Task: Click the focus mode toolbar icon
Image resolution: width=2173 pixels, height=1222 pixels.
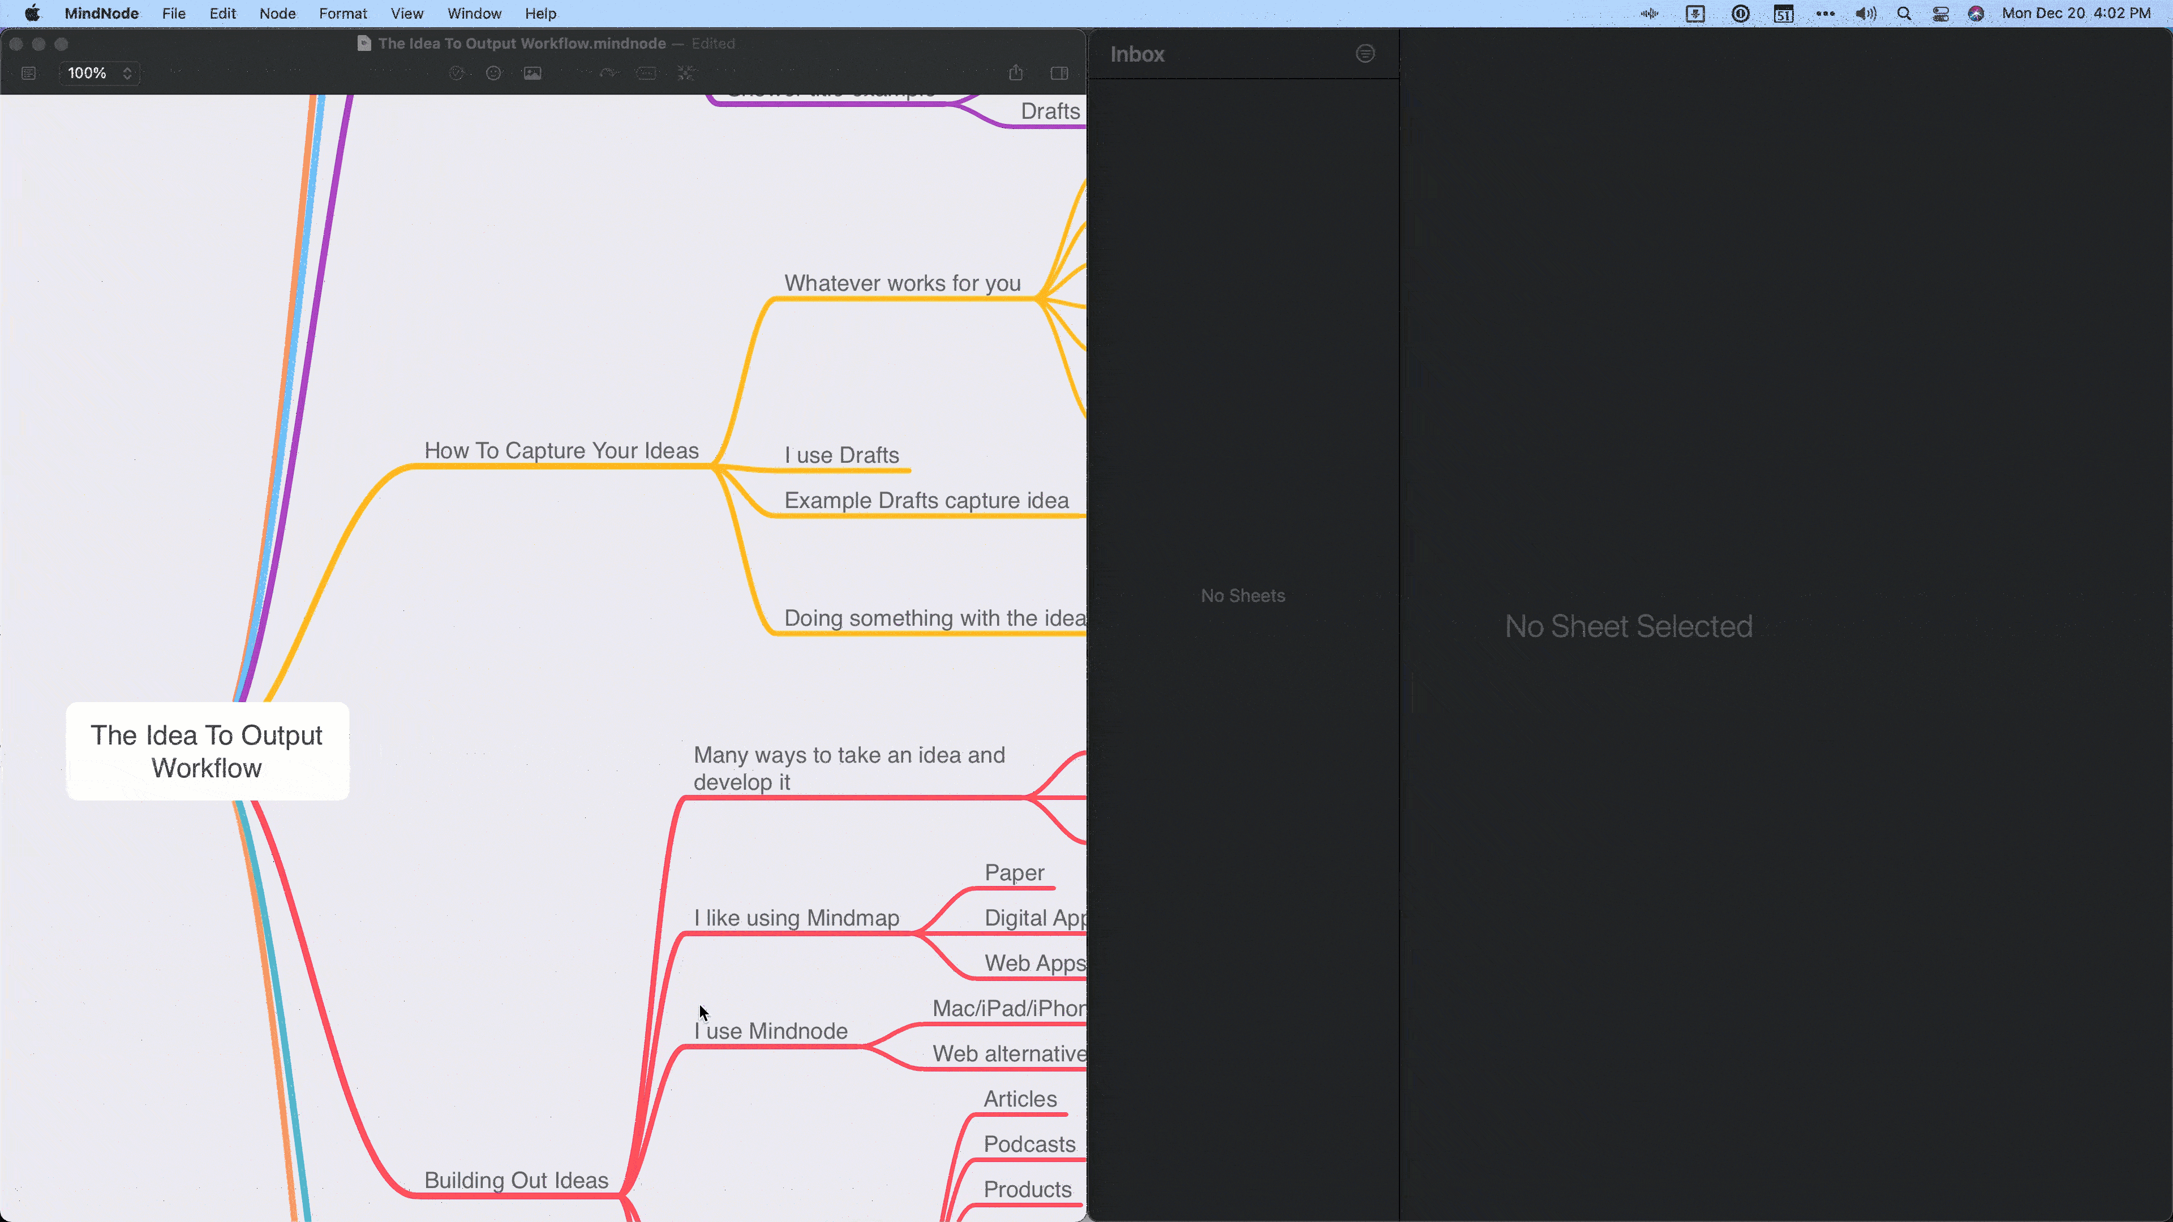Action: tap(686, 74)
